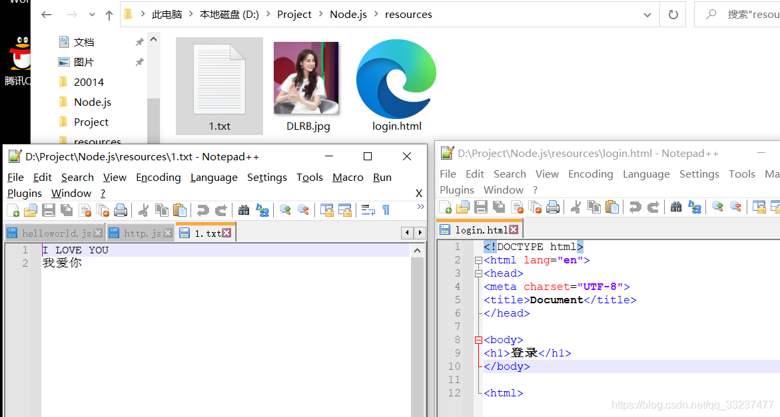Close the login.html tab
Image resolution: width=780 pixels, height=417 pixels.
pos(514,230)
